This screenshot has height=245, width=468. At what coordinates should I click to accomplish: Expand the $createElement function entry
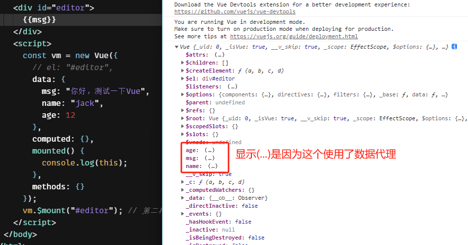tap(182, 71)
